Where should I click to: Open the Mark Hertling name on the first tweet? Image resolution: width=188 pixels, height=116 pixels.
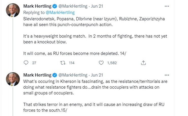click(37, 6)
